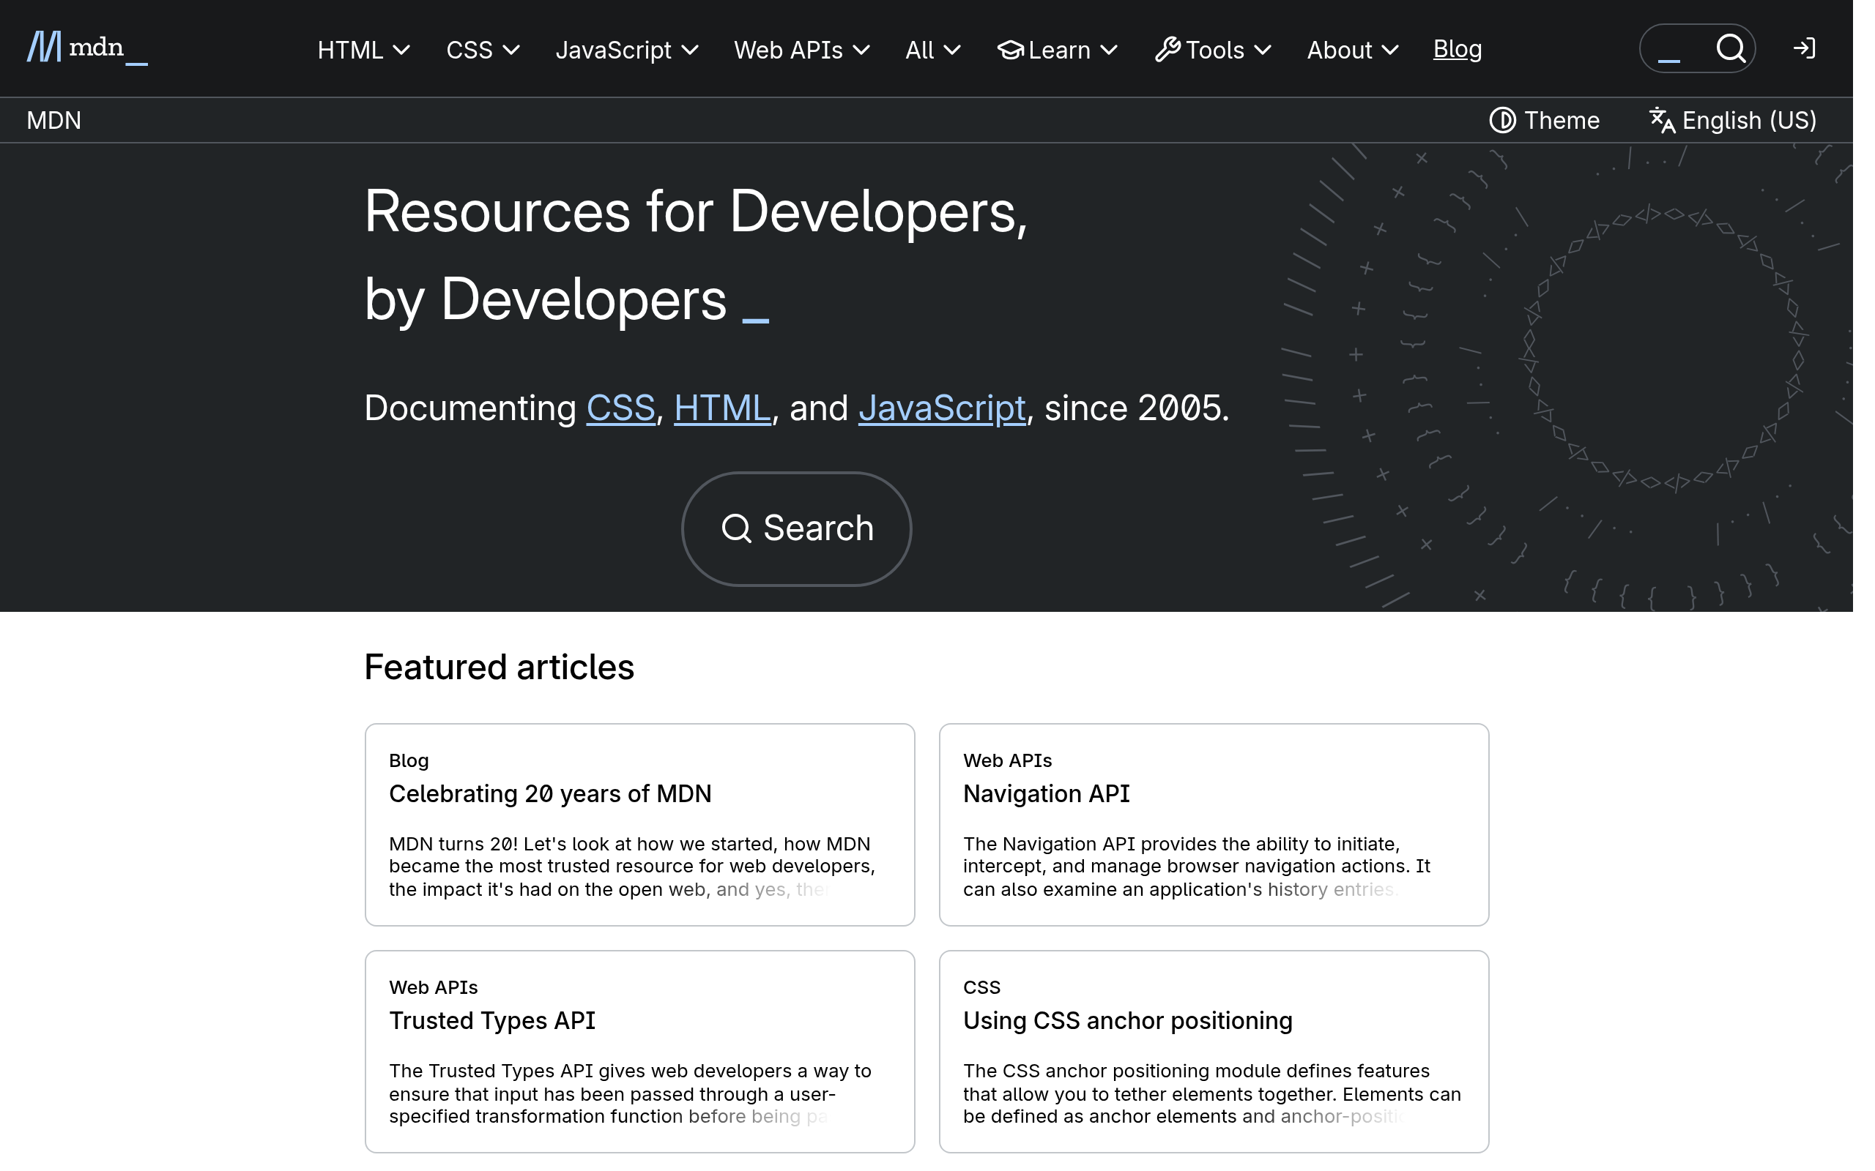Viewport: 1875px width, 1171px height.
Task: Open the Trusted Types API article
Action: tap(492, 1021)
